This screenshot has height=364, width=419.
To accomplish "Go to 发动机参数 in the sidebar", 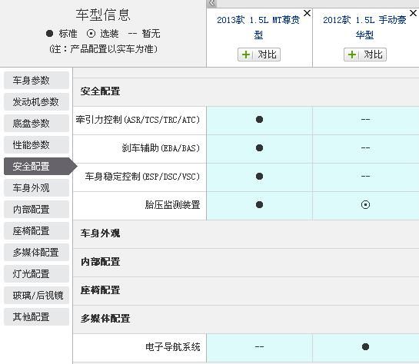I will (36, 101).
